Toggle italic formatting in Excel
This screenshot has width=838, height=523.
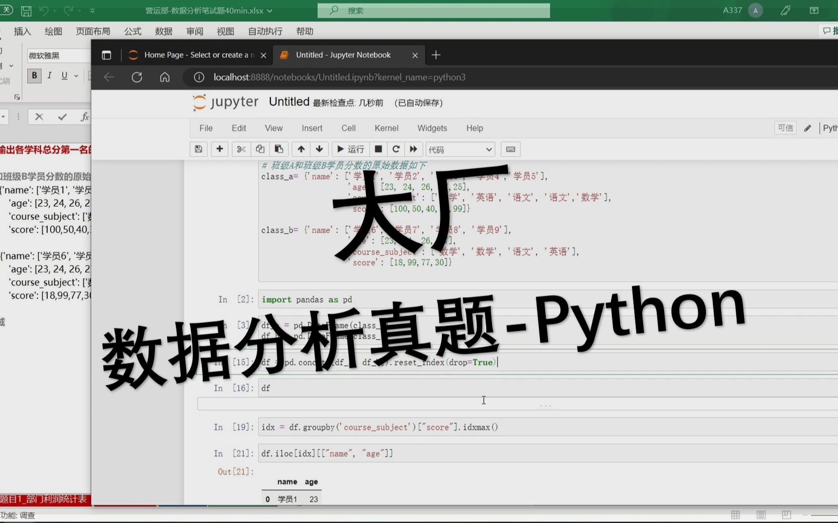pyautogui.click(x=49, y=75)
